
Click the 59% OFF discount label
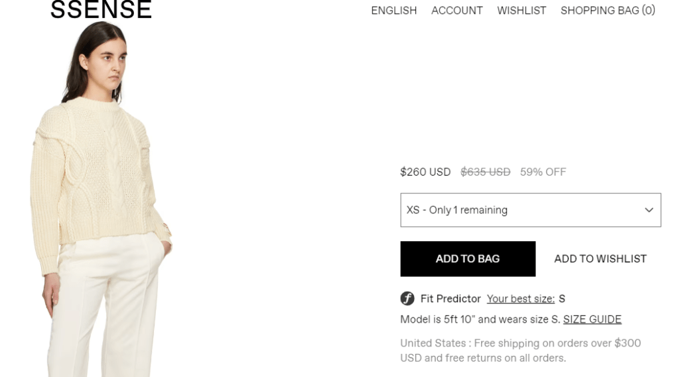[x=543, y=172]
